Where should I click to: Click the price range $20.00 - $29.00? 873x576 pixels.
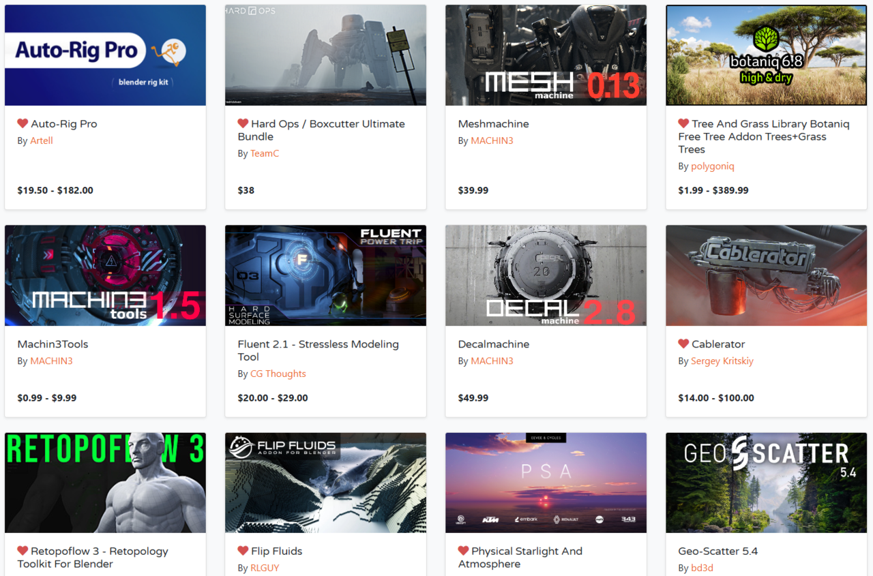click(273, 397)
